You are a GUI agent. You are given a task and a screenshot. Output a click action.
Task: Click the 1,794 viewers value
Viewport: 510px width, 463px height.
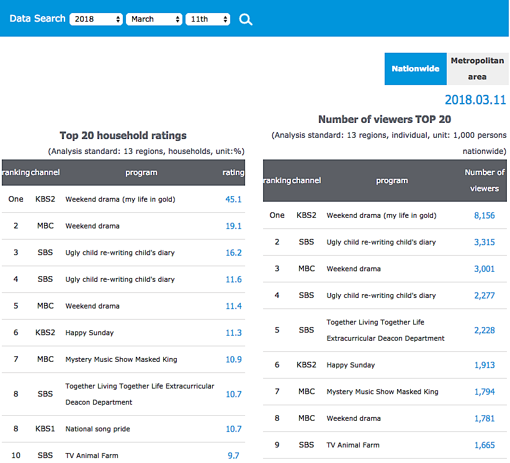click(x=485, y=392)
